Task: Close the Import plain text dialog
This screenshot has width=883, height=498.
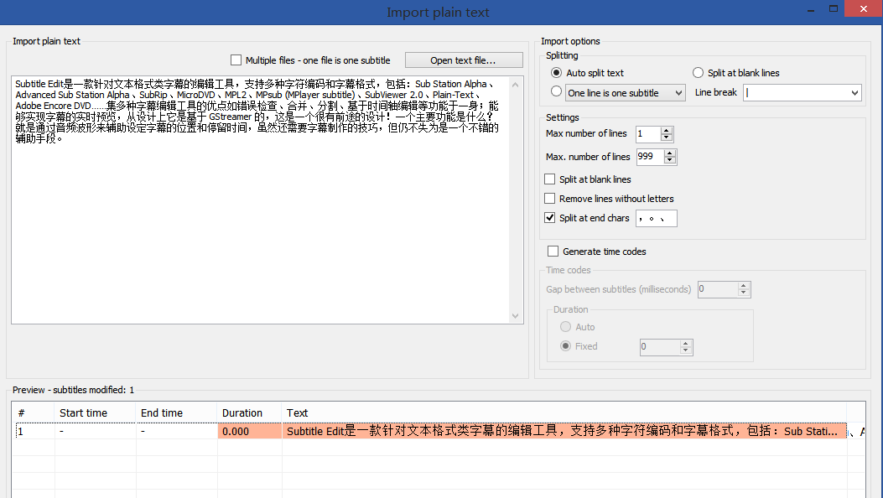Action: [x=864, y=8]
